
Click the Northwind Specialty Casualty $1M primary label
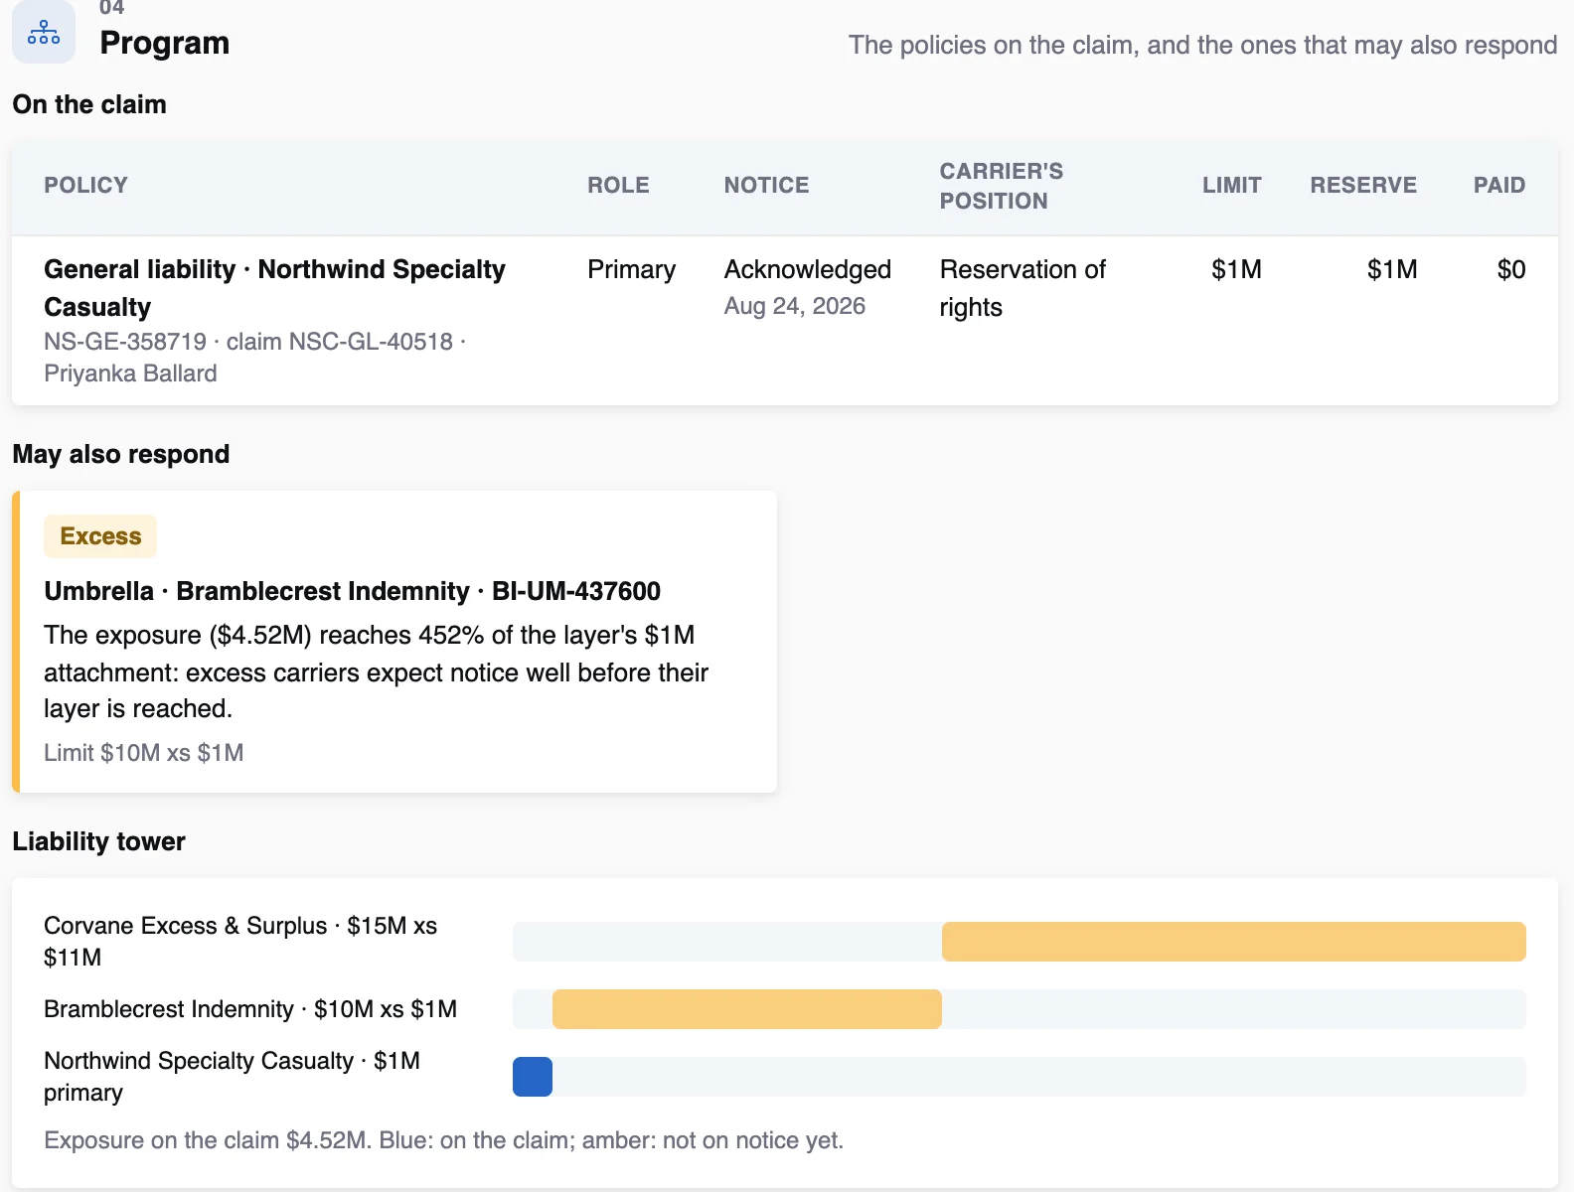pyautogui.click(x=232, y=1077)
